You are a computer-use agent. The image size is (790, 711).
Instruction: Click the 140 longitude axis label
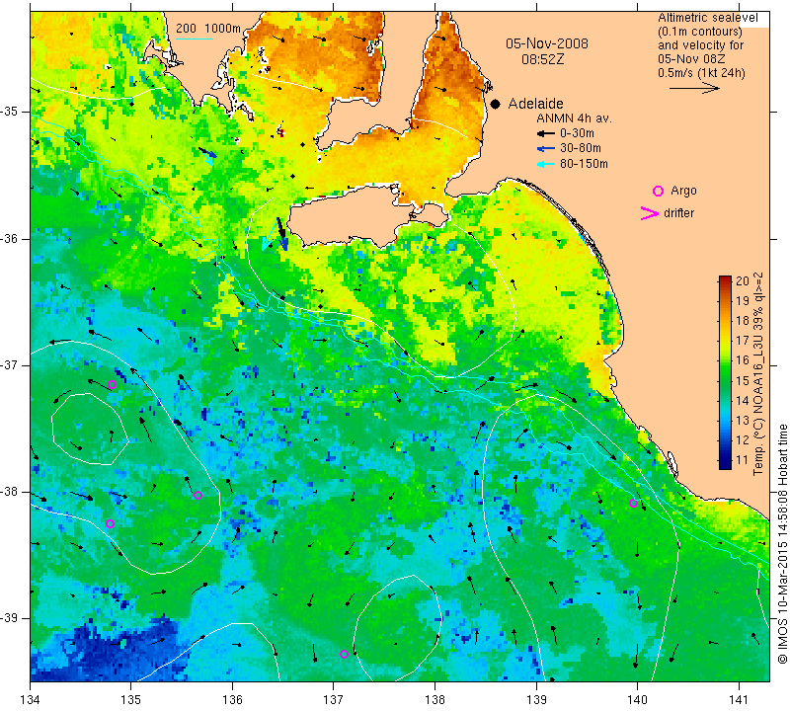(637, 700)
